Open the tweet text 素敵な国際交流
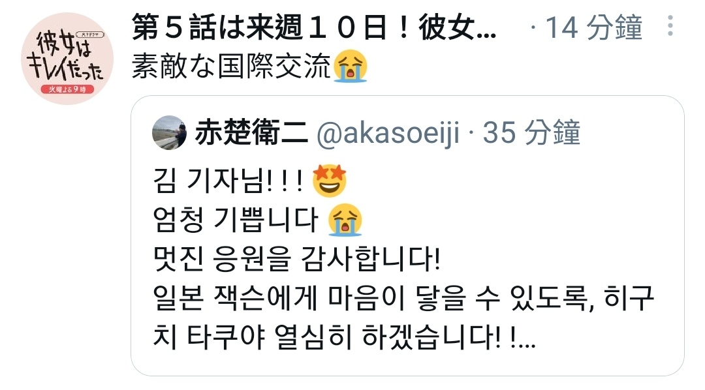This screenshot has width=705, height=390. coord(231,66)
